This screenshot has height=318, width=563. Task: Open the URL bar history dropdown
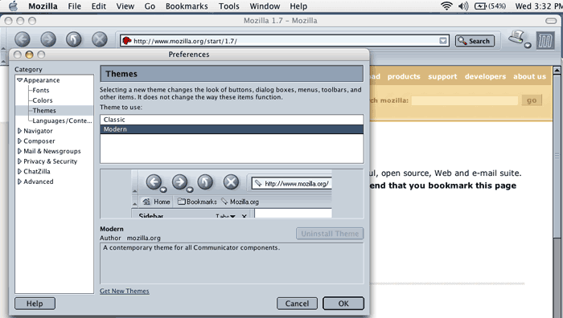click(x=443, y=41)
